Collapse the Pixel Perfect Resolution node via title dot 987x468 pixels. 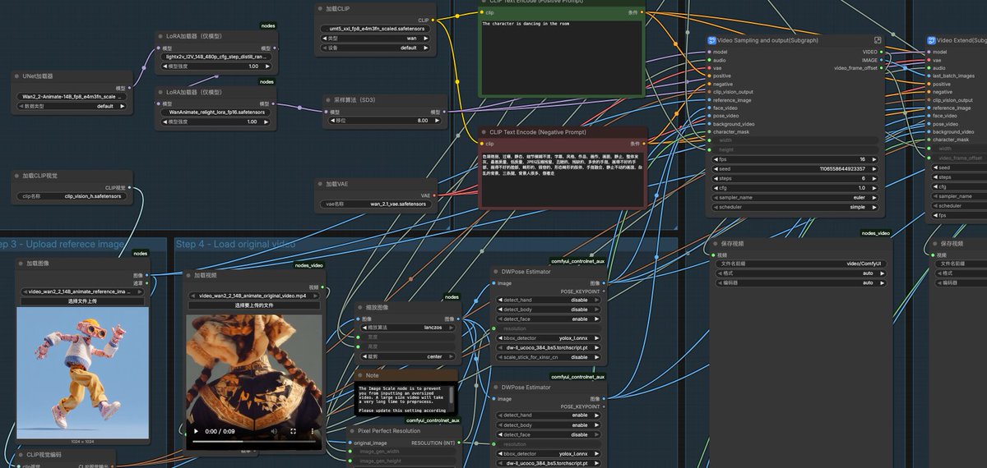coord(351,430)
